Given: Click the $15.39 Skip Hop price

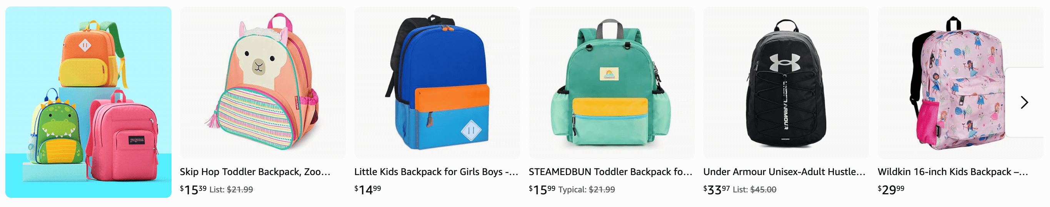Looking at the screenshot, I should [x=193, y=189].
